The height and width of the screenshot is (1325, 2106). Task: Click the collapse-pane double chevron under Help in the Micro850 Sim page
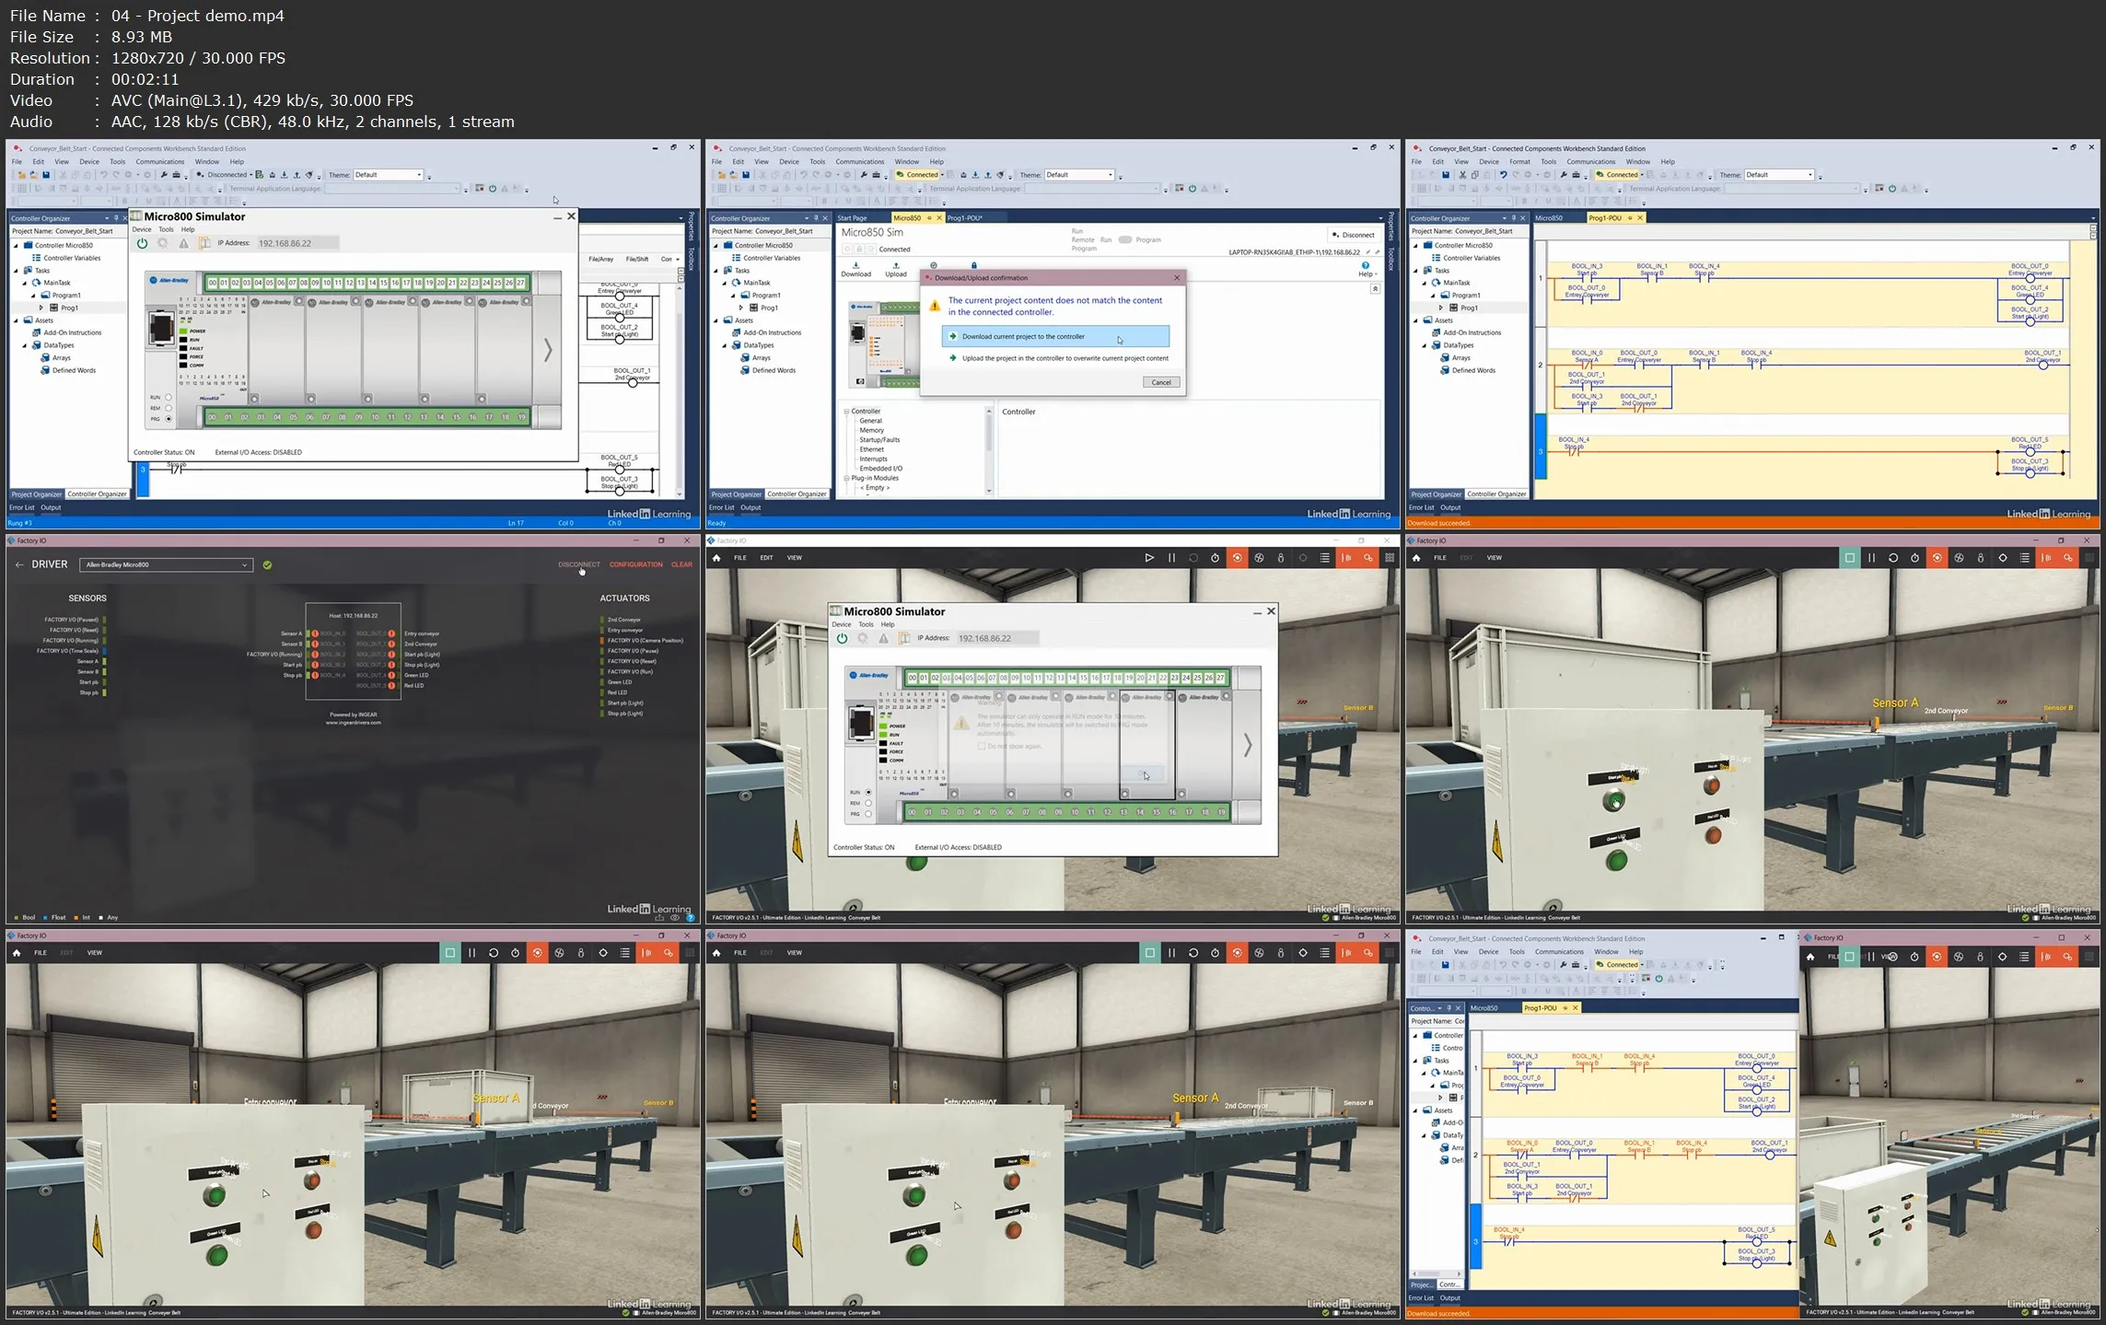pos(1375,288)
